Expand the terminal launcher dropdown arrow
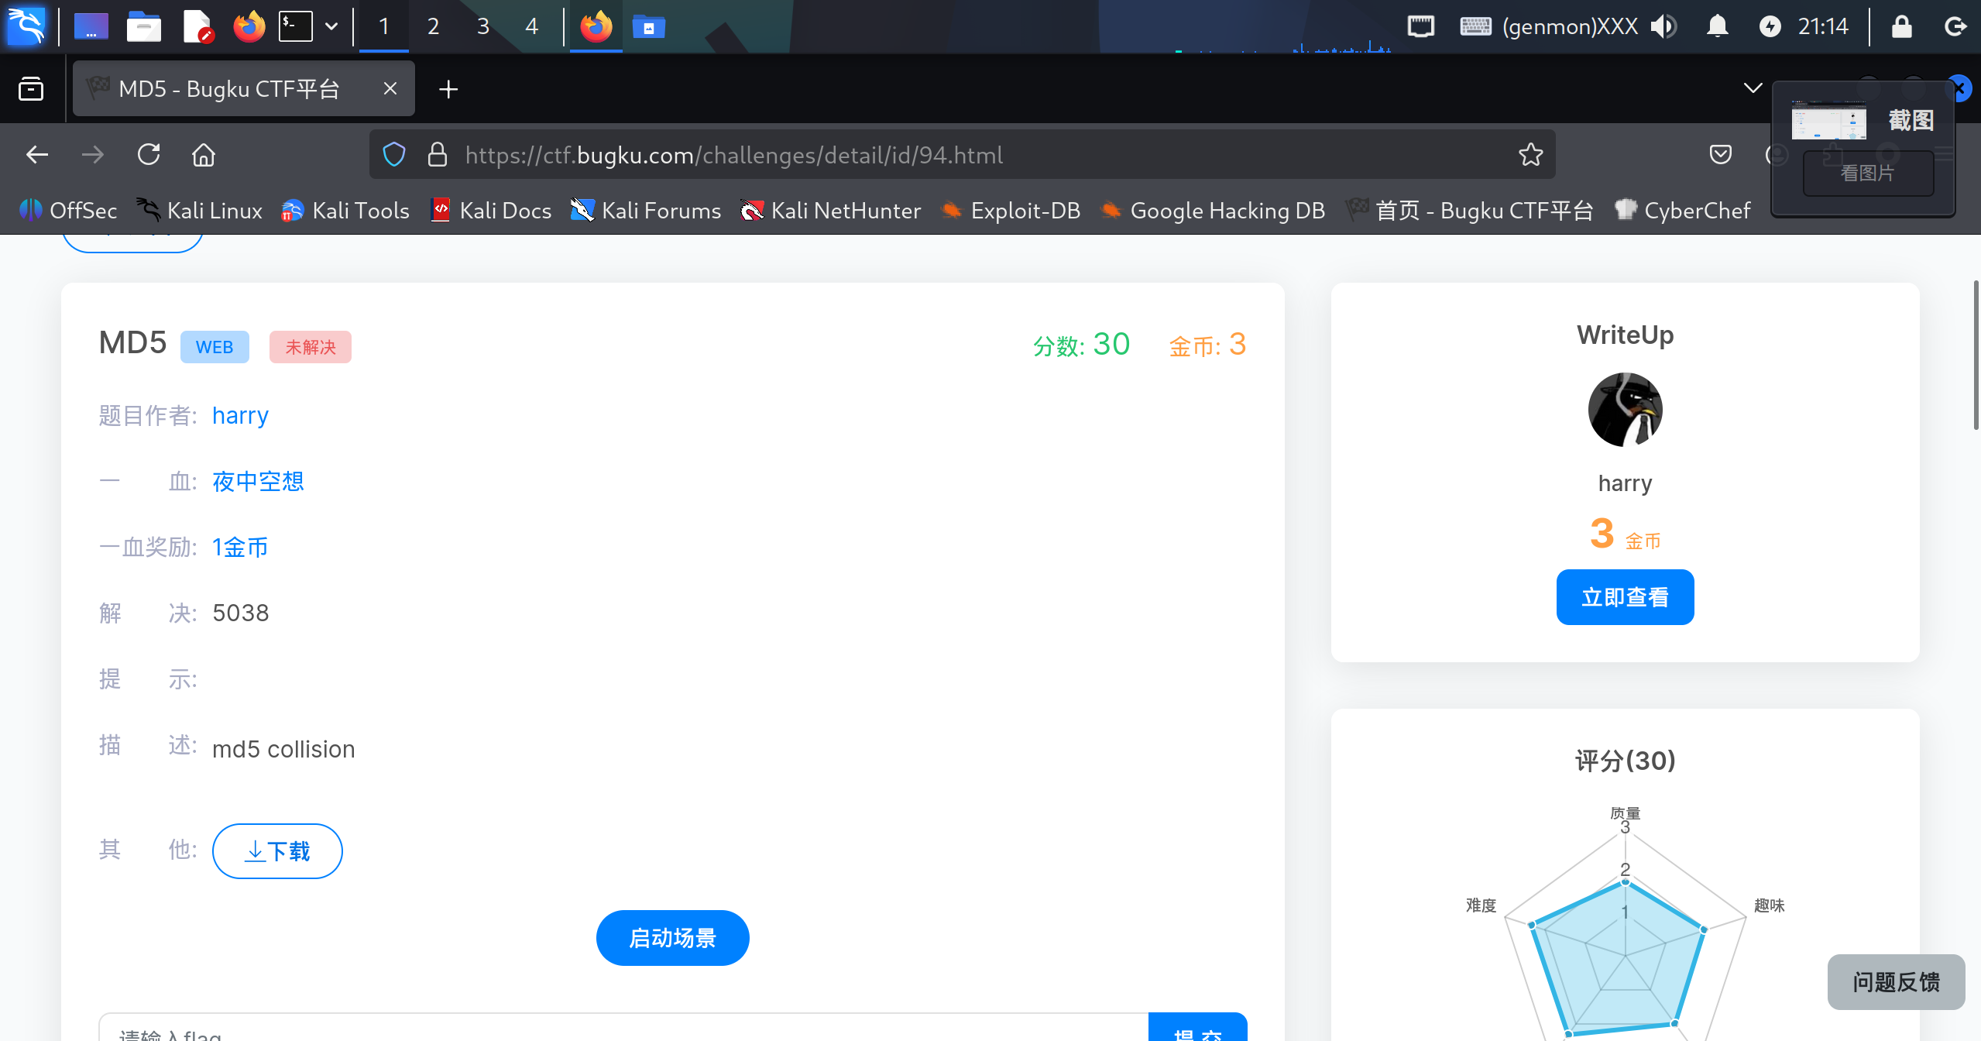 pos(331,27)
